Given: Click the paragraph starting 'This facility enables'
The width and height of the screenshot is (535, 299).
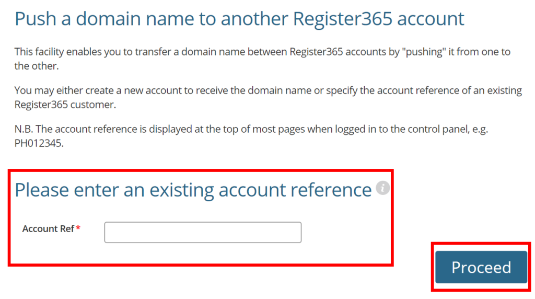Looking at the screenshot, I should click(x=262, y=59).
